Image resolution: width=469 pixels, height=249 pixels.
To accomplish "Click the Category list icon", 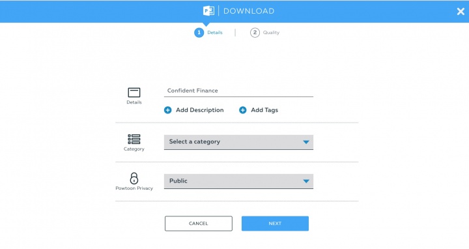I will [x=134, y=139].
